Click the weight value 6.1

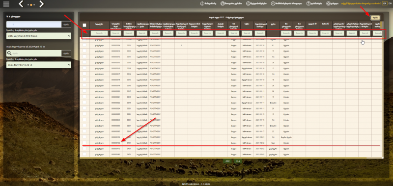click(x=273, y=45)
